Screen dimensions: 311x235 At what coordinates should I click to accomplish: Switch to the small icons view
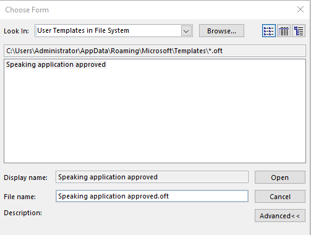[x=269, y=31]
